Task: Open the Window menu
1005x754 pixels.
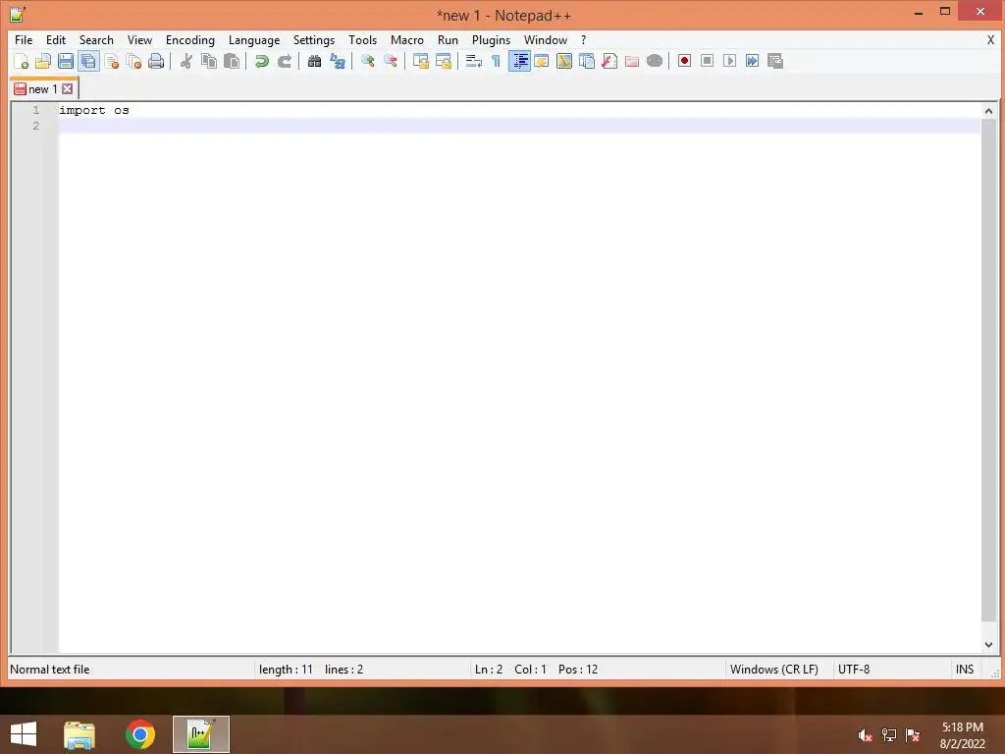Action: [x=546, y=39]
